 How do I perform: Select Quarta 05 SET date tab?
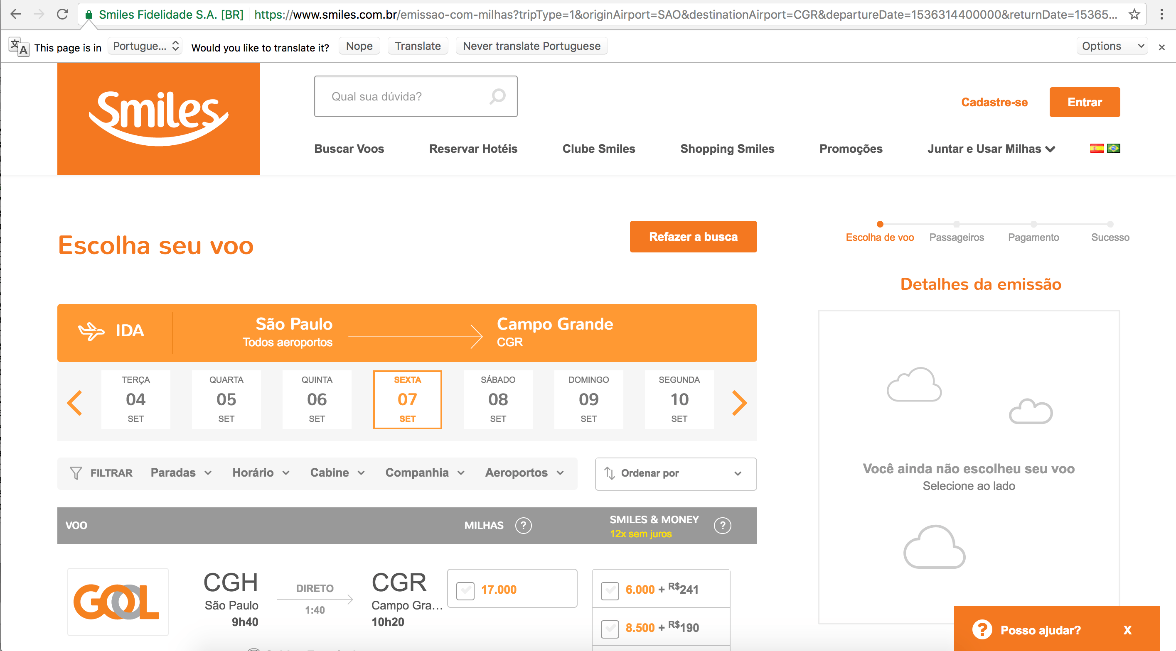[226, 400]
